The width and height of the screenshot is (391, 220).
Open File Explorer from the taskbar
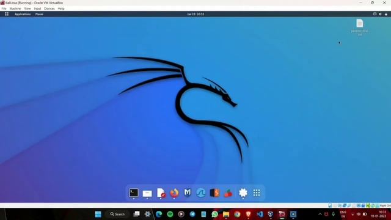tap(226, 215)
